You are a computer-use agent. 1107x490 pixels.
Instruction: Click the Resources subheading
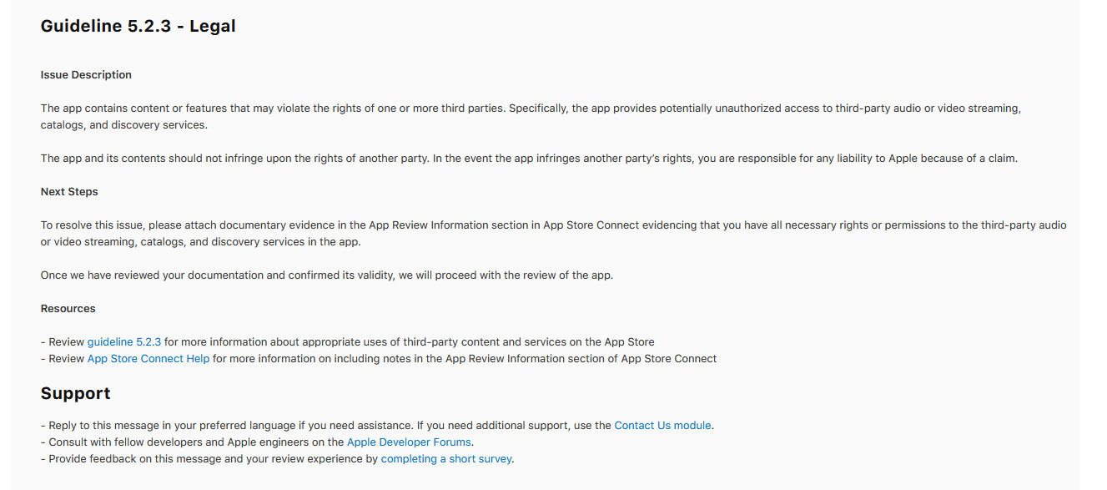pyautogui.click(x=68, y=309)
